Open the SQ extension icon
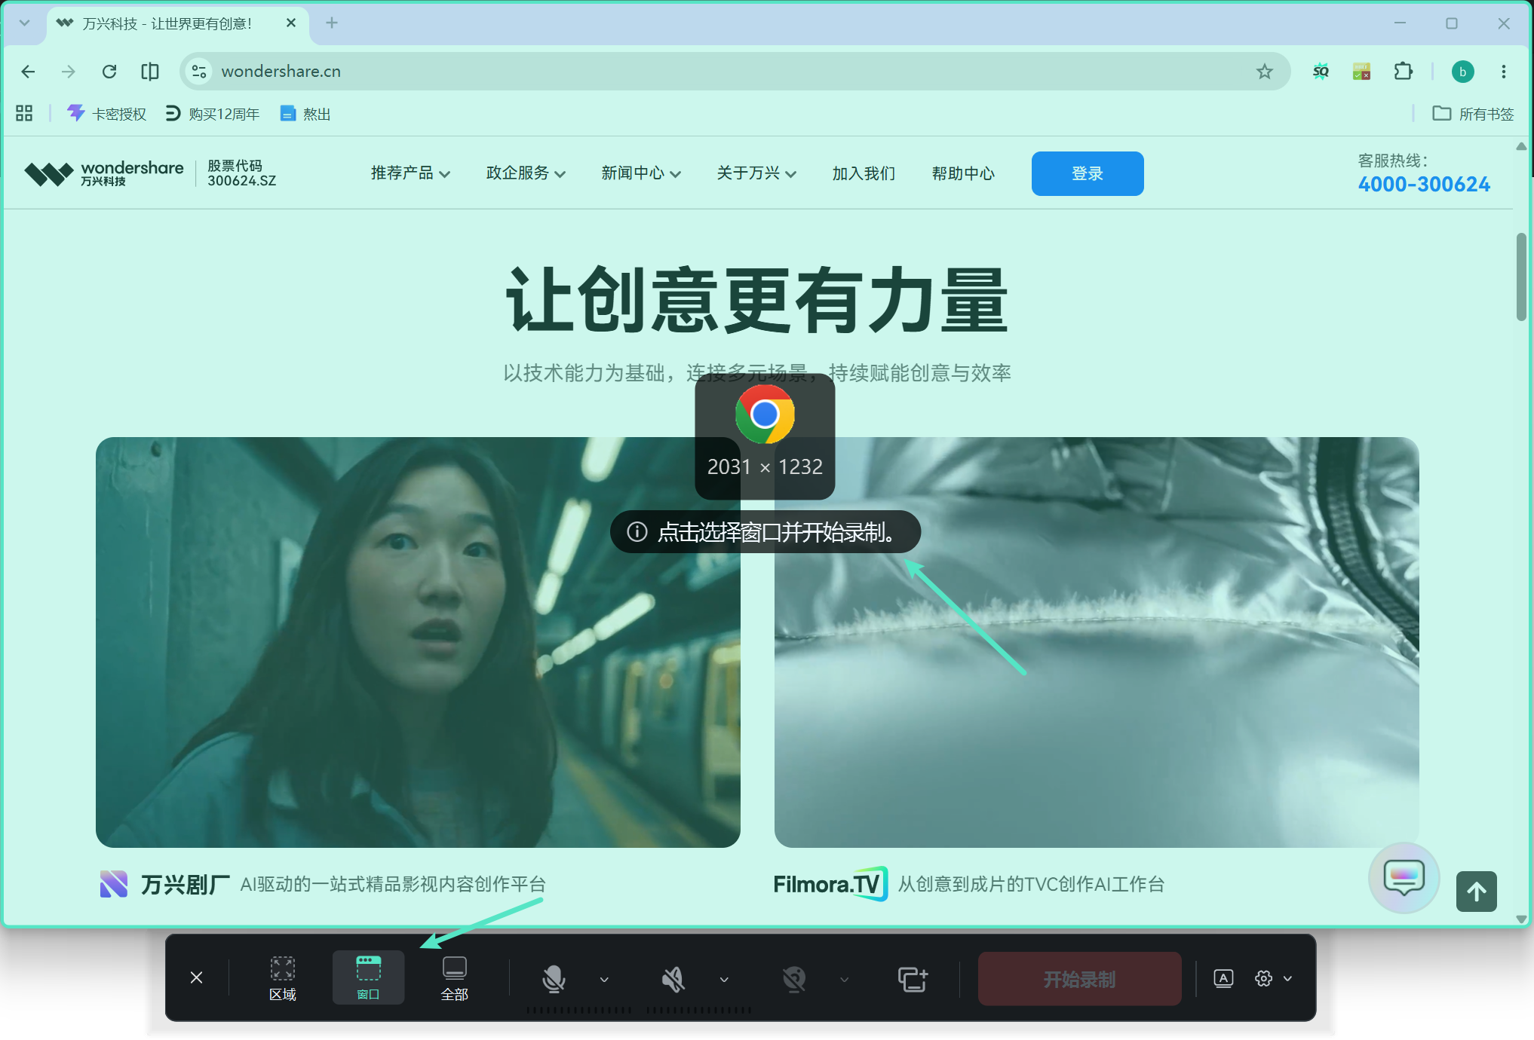Screen dimensions: 1534x1040 (1321, 72)
